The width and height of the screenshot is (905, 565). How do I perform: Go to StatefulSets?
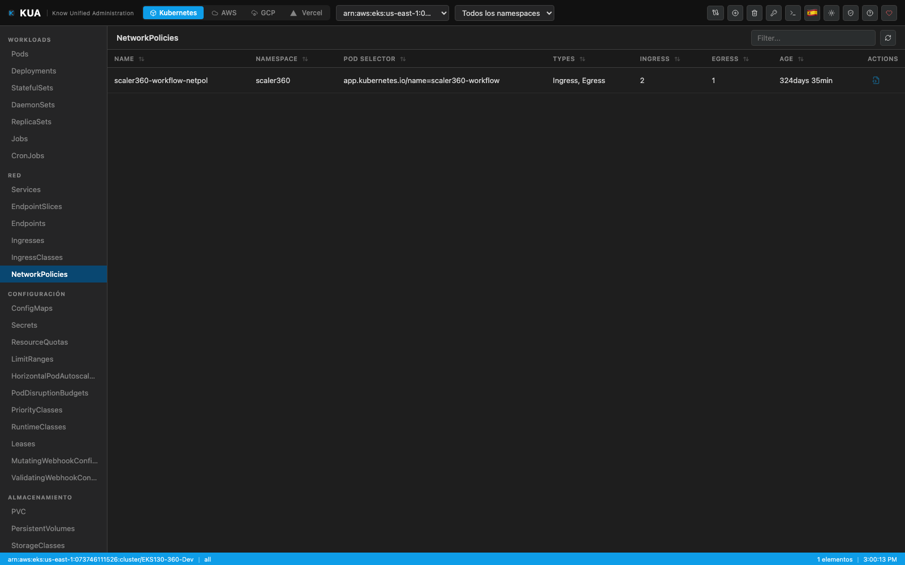click(53, 88)
